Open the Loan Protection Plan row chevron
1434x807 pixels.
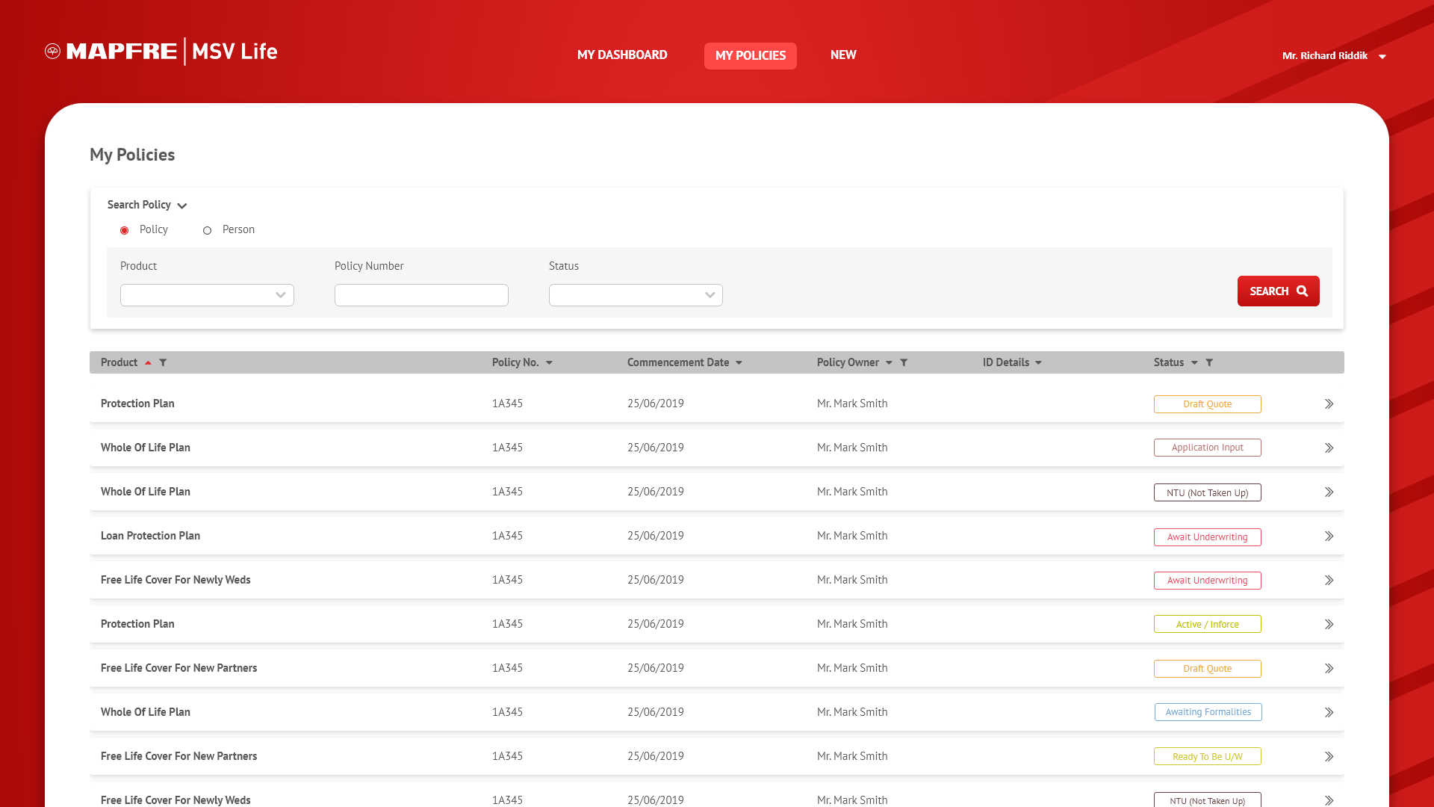click(1329, 537)
